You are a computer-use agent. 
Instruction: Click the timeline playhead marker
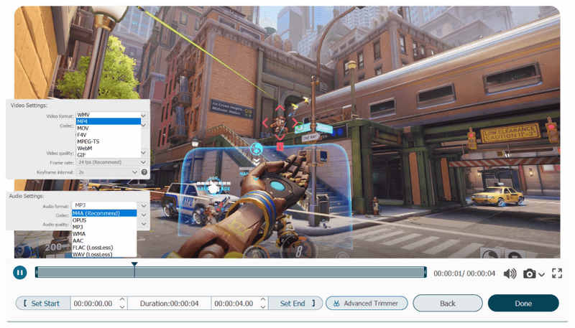pos(134,265)
